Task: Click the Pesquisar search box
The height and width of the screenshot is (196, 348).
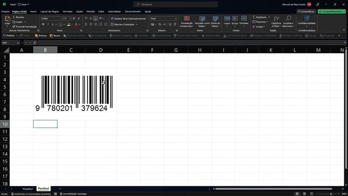Action: pos(175,4)
